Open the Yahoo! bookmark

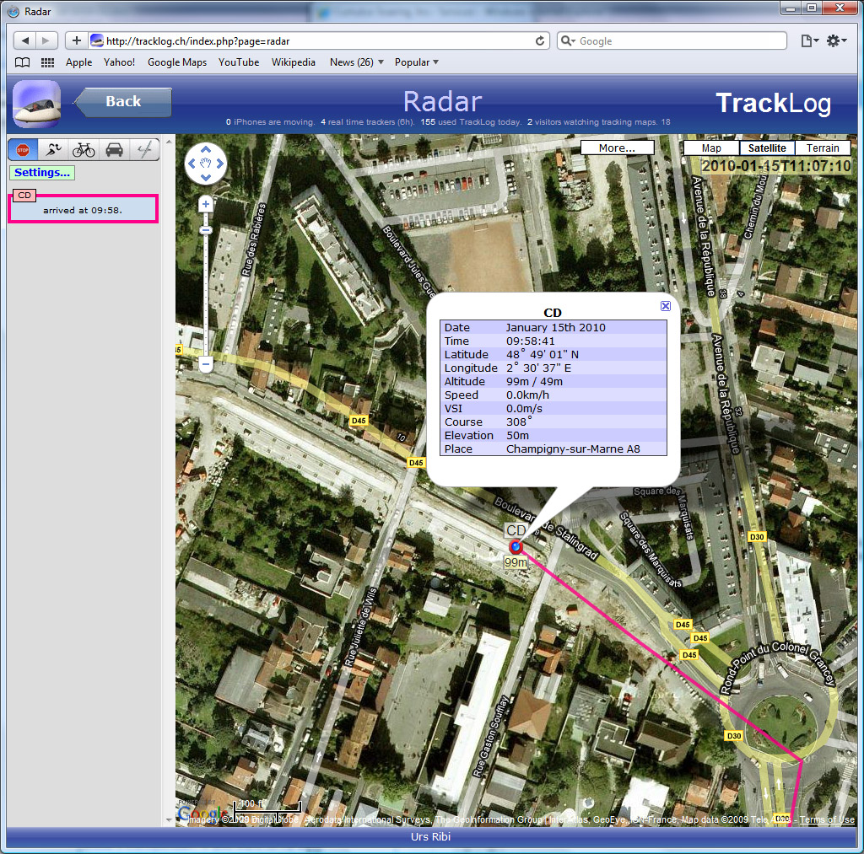pos(119,62)
